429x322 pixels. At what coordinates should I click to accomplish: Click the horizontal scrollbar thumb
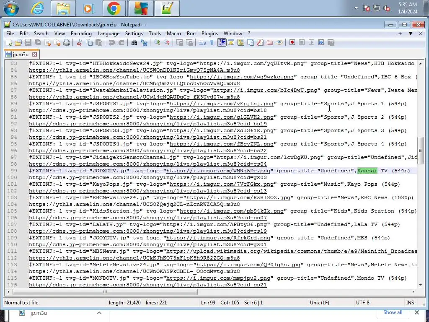point(105,292)
